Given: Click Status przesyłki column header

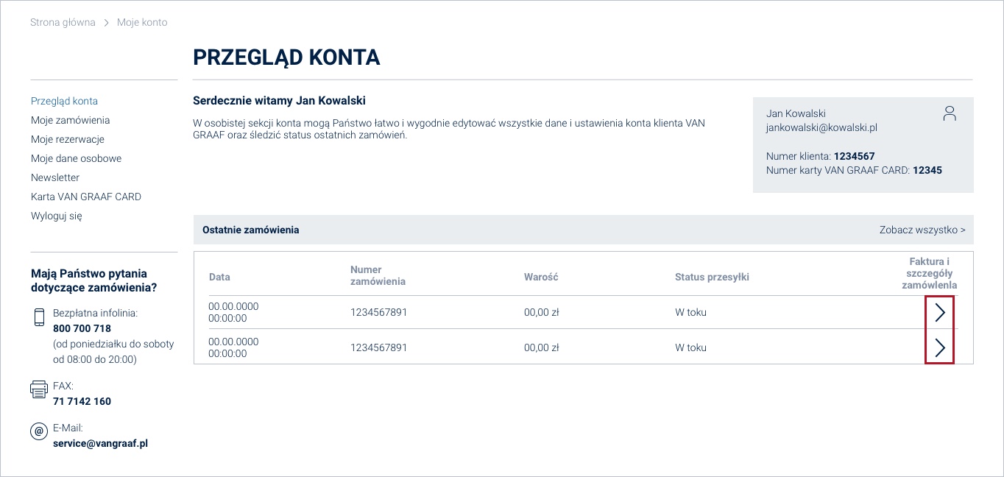Looking at the screenshot, I should coord(712,277).
